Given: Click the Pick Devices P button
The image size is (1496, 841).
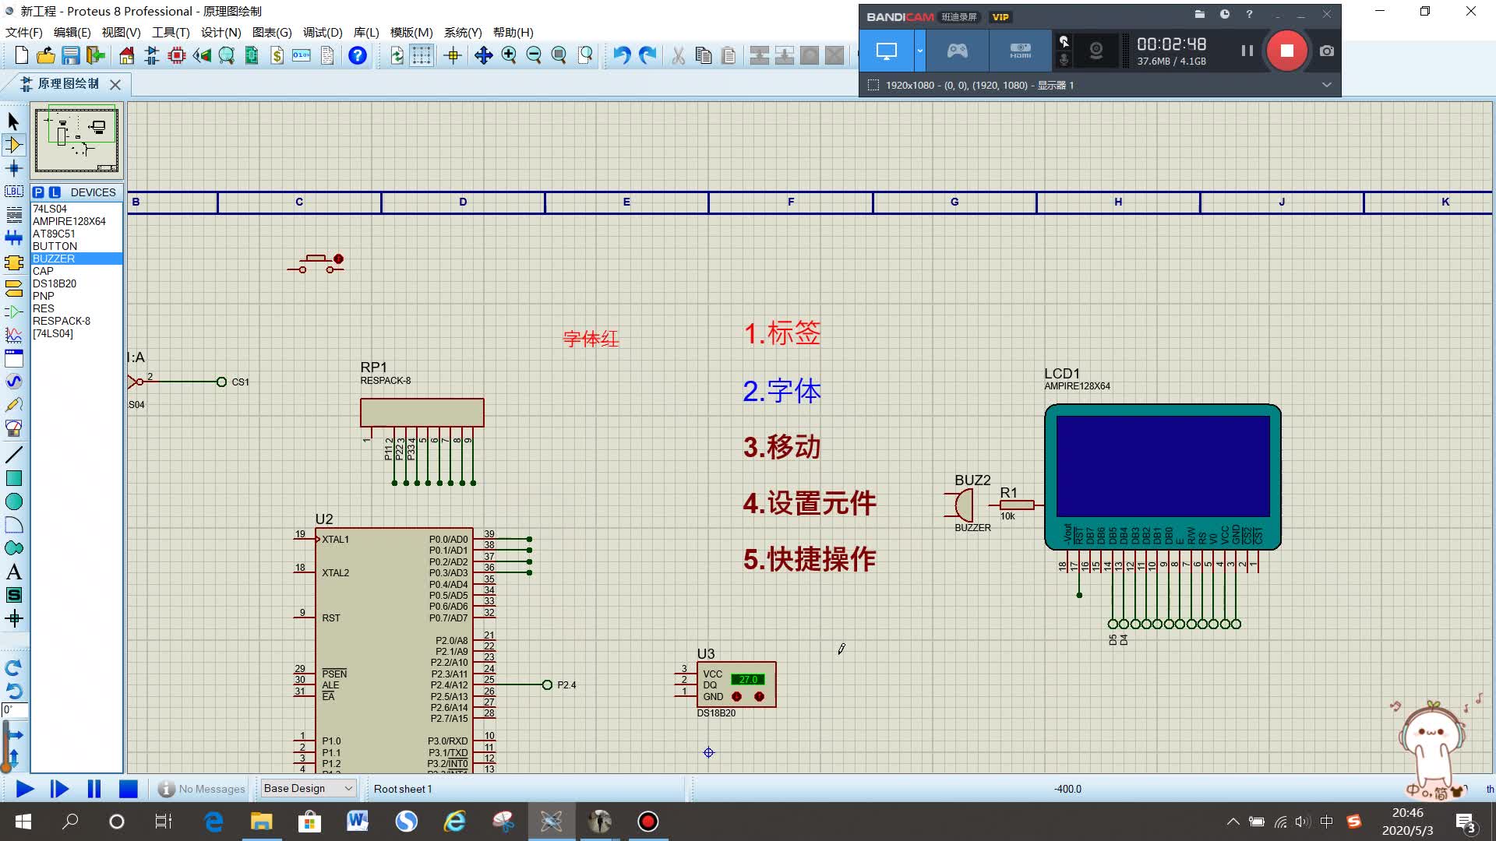Looking at the screenshot, I should point(38,192).
